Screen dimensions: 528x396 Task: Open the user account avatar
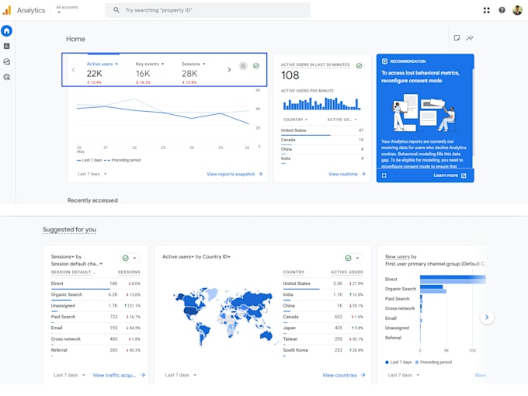tap(517, 10)
